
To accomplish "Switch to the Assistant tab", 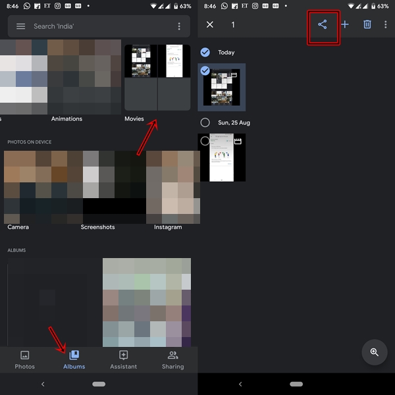I will [x=124, y=359].
